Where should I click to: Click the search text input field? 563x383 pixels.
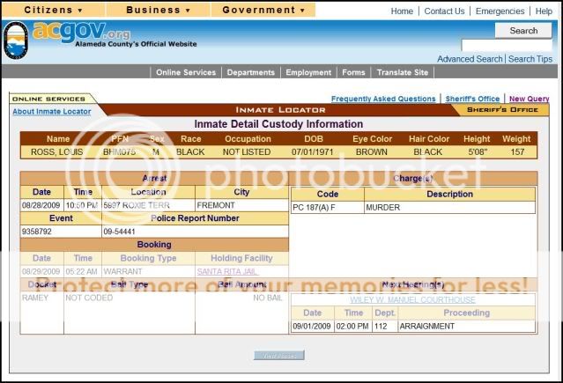506,45
